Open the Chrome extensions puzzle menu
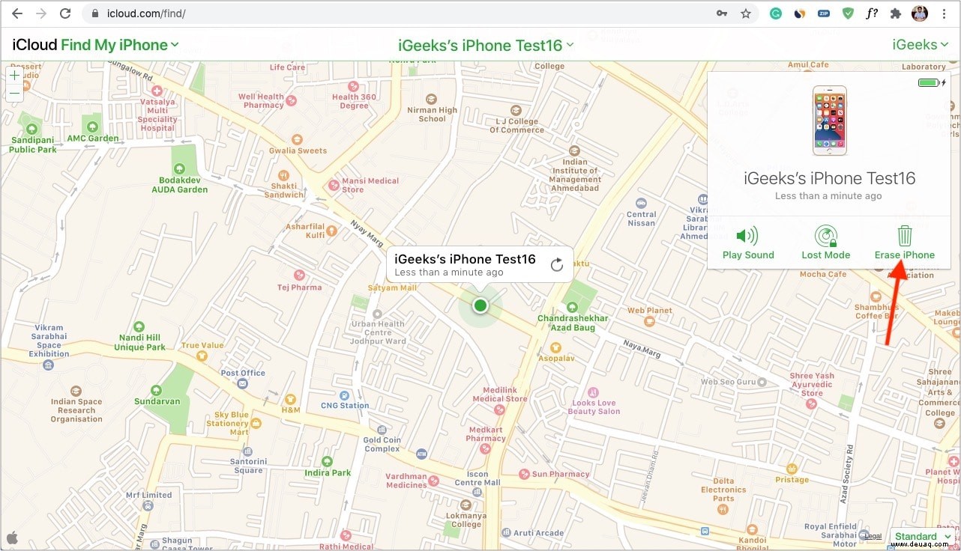This screenshot has width=961, height=551. pyautogui.click(x=895, y=13)
